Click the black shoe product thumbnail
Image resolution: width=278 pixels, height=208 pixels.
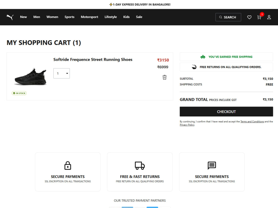coord(31,77)
